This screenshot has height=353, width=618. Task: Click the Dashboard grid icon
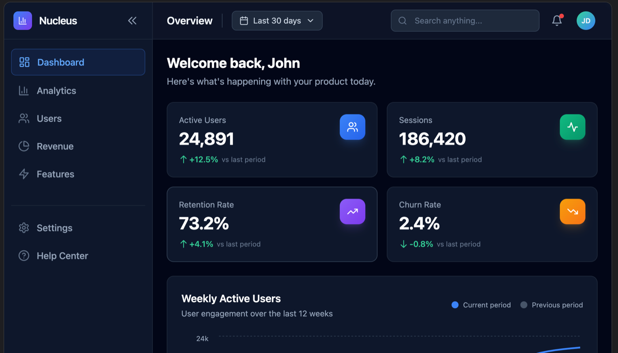pyautogui.click(x=24, y=62)
